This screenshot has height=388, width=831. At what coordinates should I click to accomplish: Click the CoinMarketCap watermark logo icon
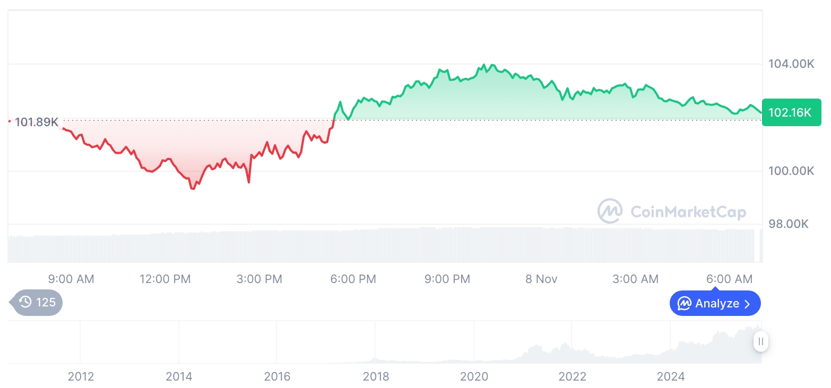(x=610, y=211)
